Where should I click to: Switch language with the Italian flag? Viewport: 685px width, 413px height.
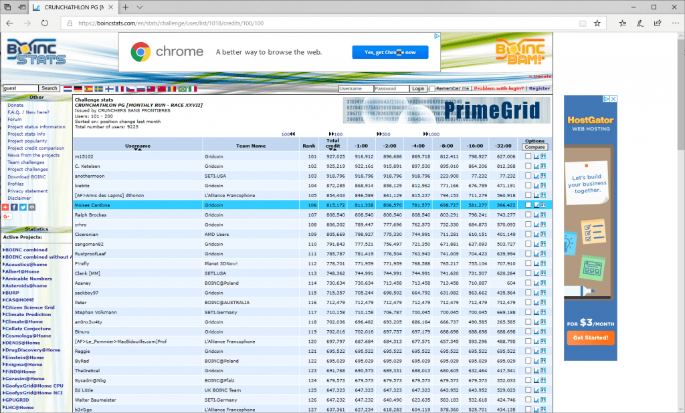[193, 89]
